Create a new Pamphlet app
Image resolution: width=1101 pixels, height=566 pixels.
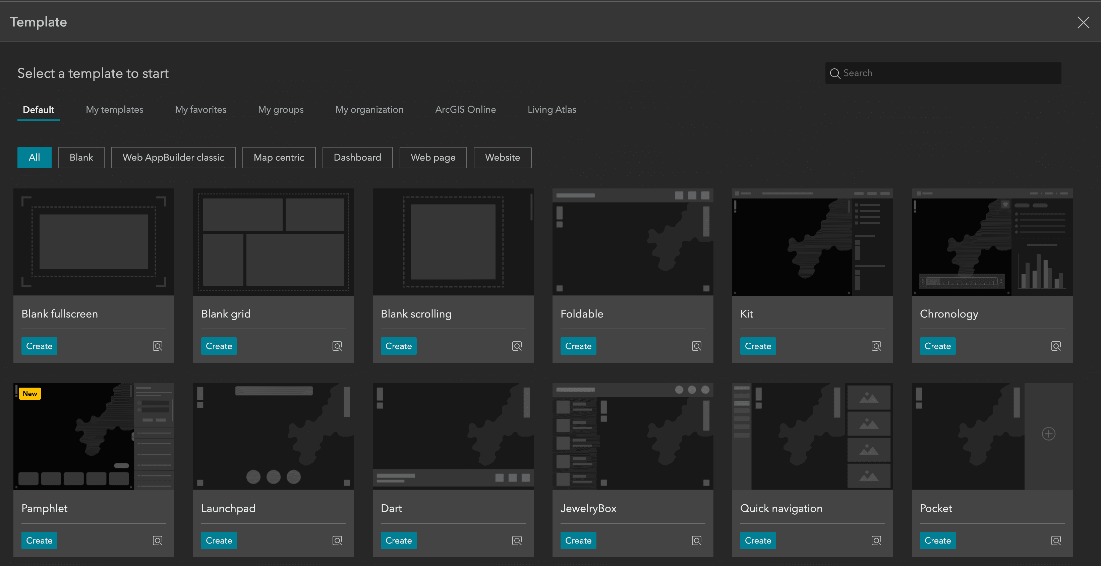39,540
